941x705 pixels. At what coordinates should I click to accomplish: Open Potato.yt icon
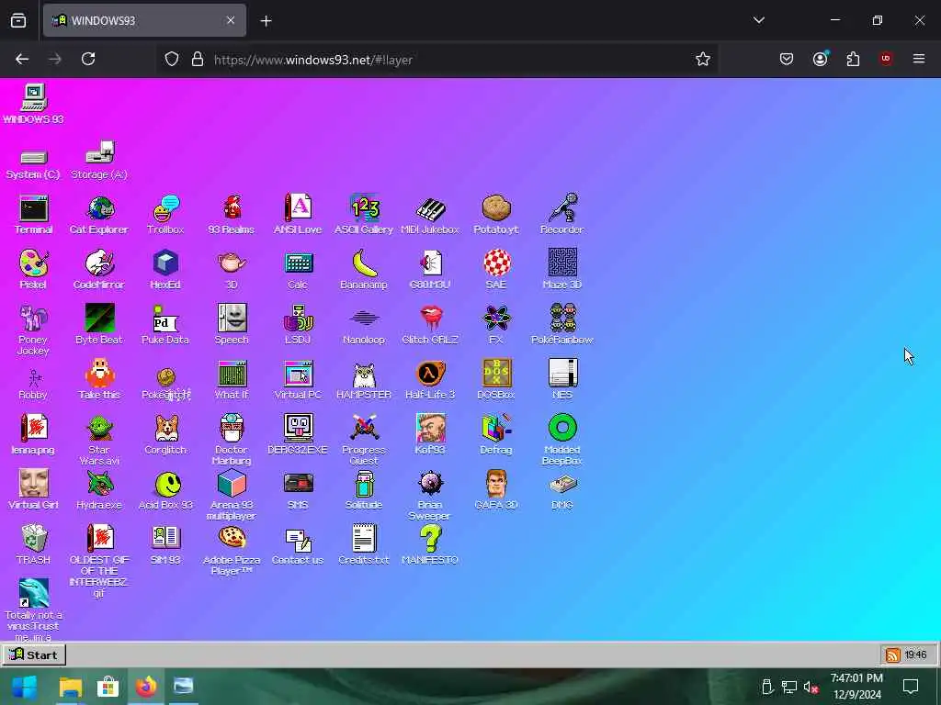click(x=496, y=208)
